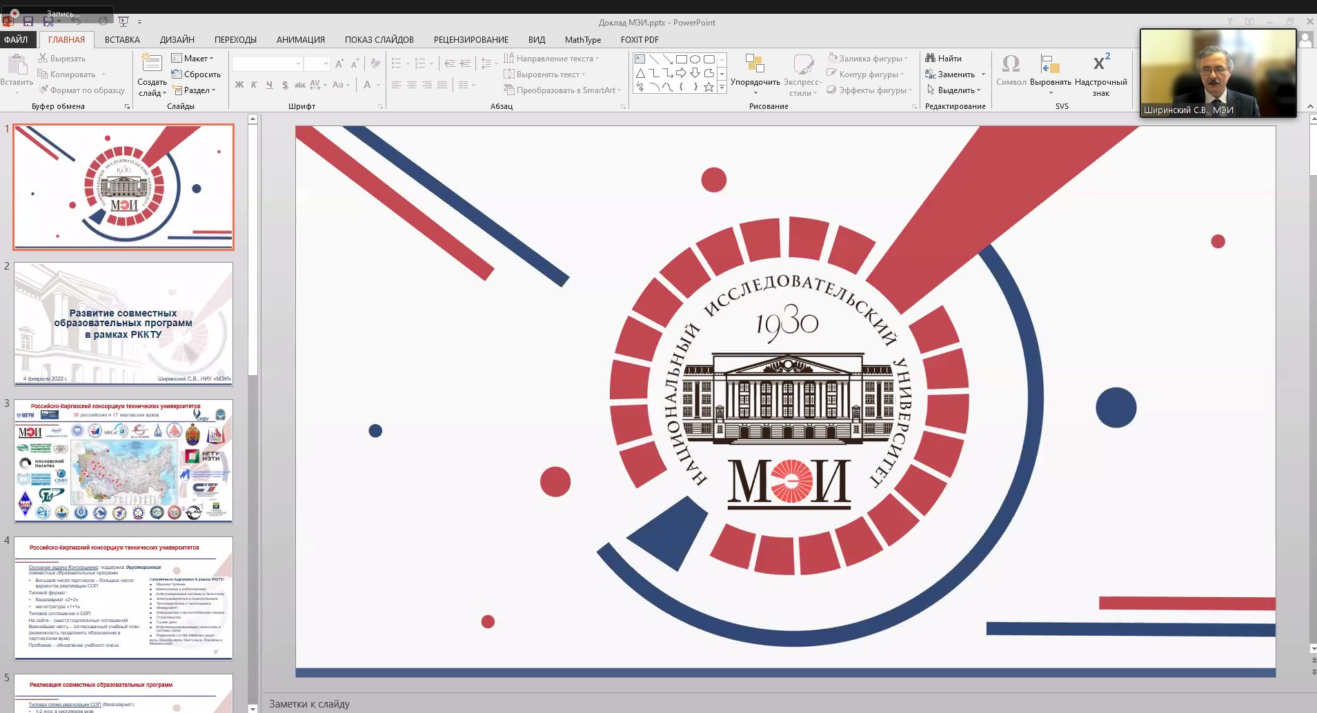Open the Section (Раздел) dropdown

(195, 90)
